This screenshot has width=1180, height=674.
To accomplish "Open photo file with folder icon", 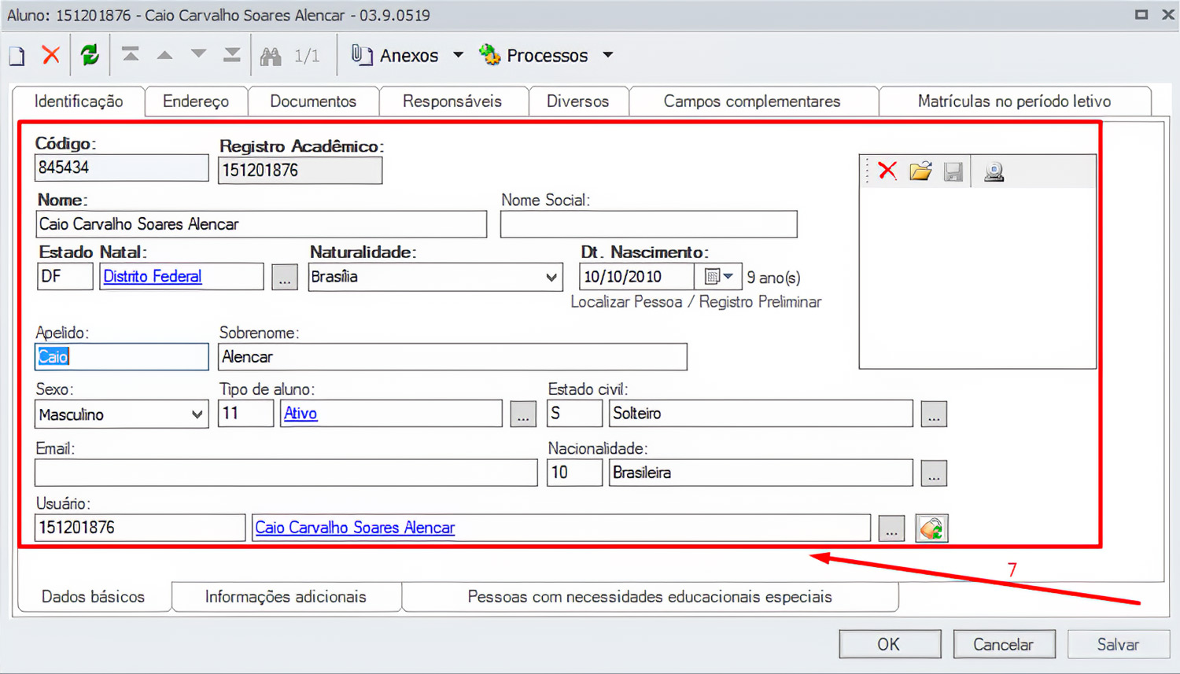I will click(920, 171).
